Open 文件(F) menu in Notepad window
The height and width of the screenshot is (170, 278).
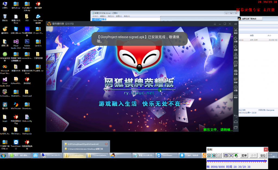coord(95,16)
